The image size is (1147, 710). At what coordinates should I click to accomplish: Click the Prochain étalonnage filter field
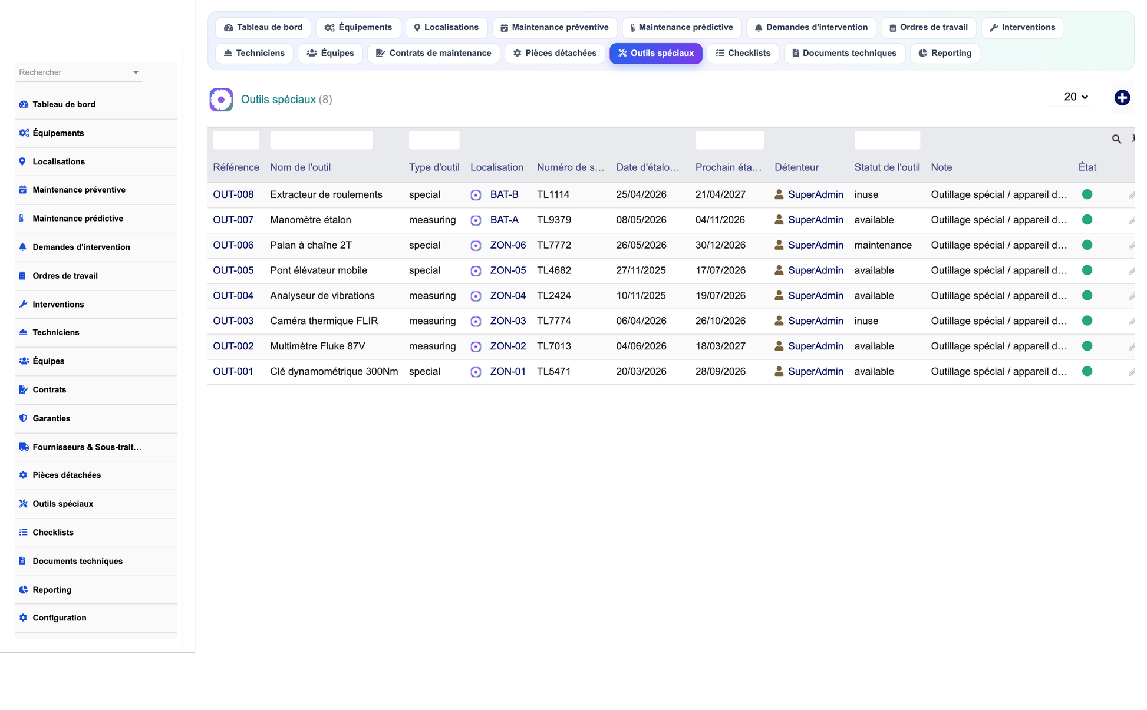729,140
